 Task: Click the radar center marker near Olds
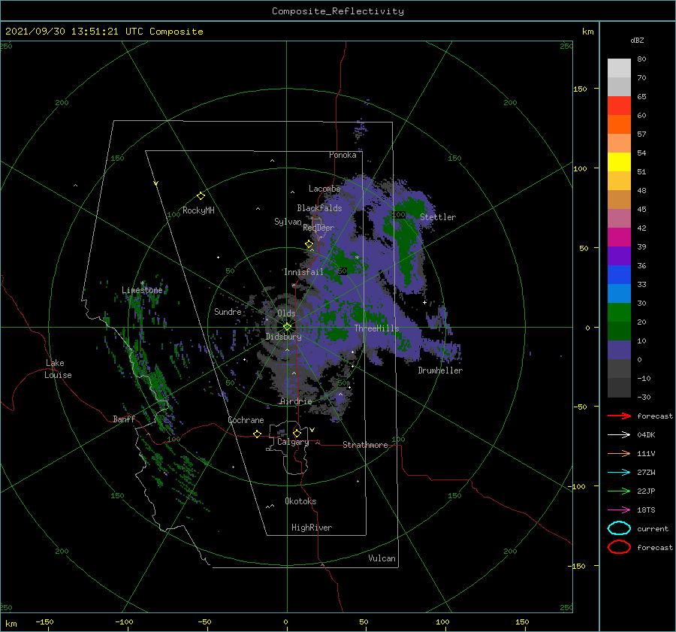point(287,327)
